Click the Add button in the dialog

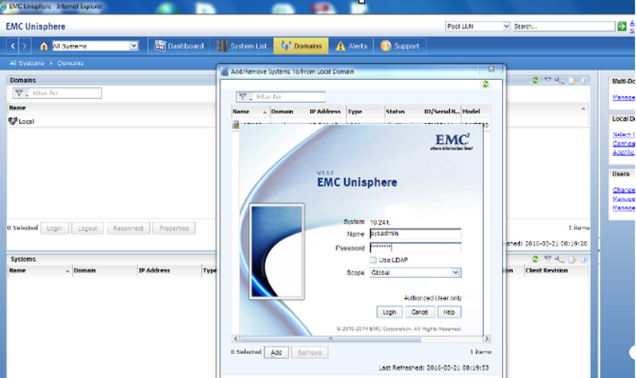[x=276, y=352]
